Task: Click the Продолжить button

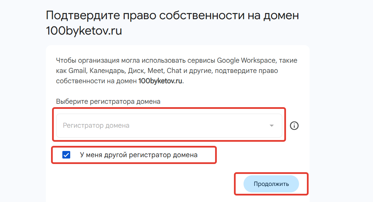Action: click(271, 184)
